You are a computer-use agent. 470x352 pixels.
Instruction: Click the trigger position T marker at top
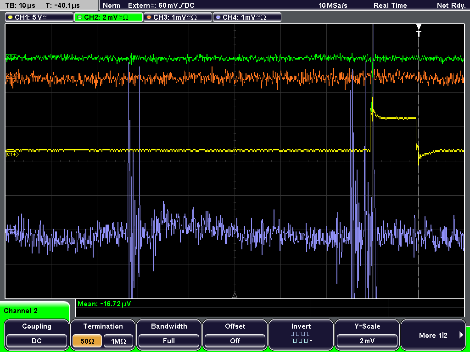[419, 30]
